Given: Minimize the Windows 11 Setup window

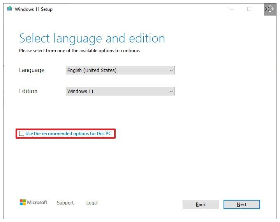Looking at the screenshot, I should (232, 9).
